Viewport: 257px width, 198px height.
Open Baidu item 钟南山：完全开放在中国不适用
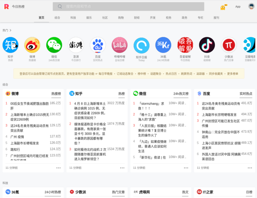[x=221, y=134]
